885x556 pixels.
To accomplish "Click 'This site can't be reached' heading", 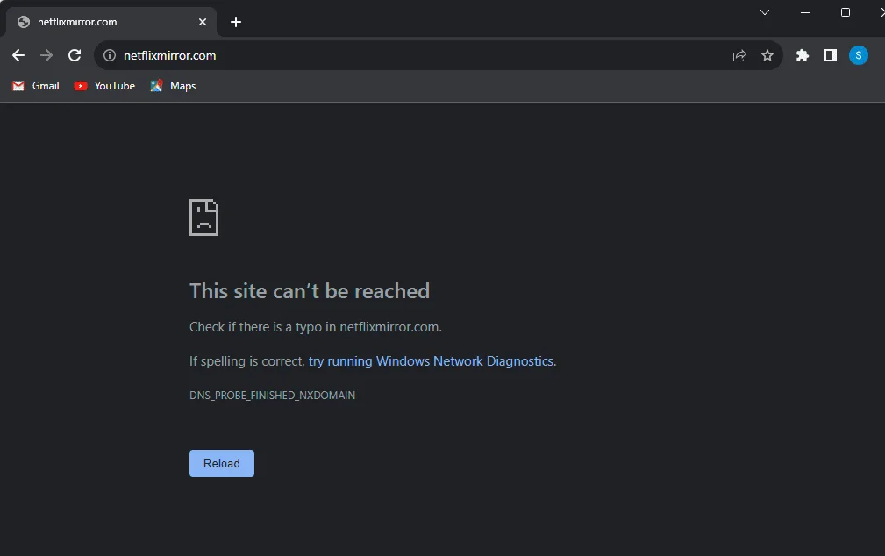I will click(310, 291).
